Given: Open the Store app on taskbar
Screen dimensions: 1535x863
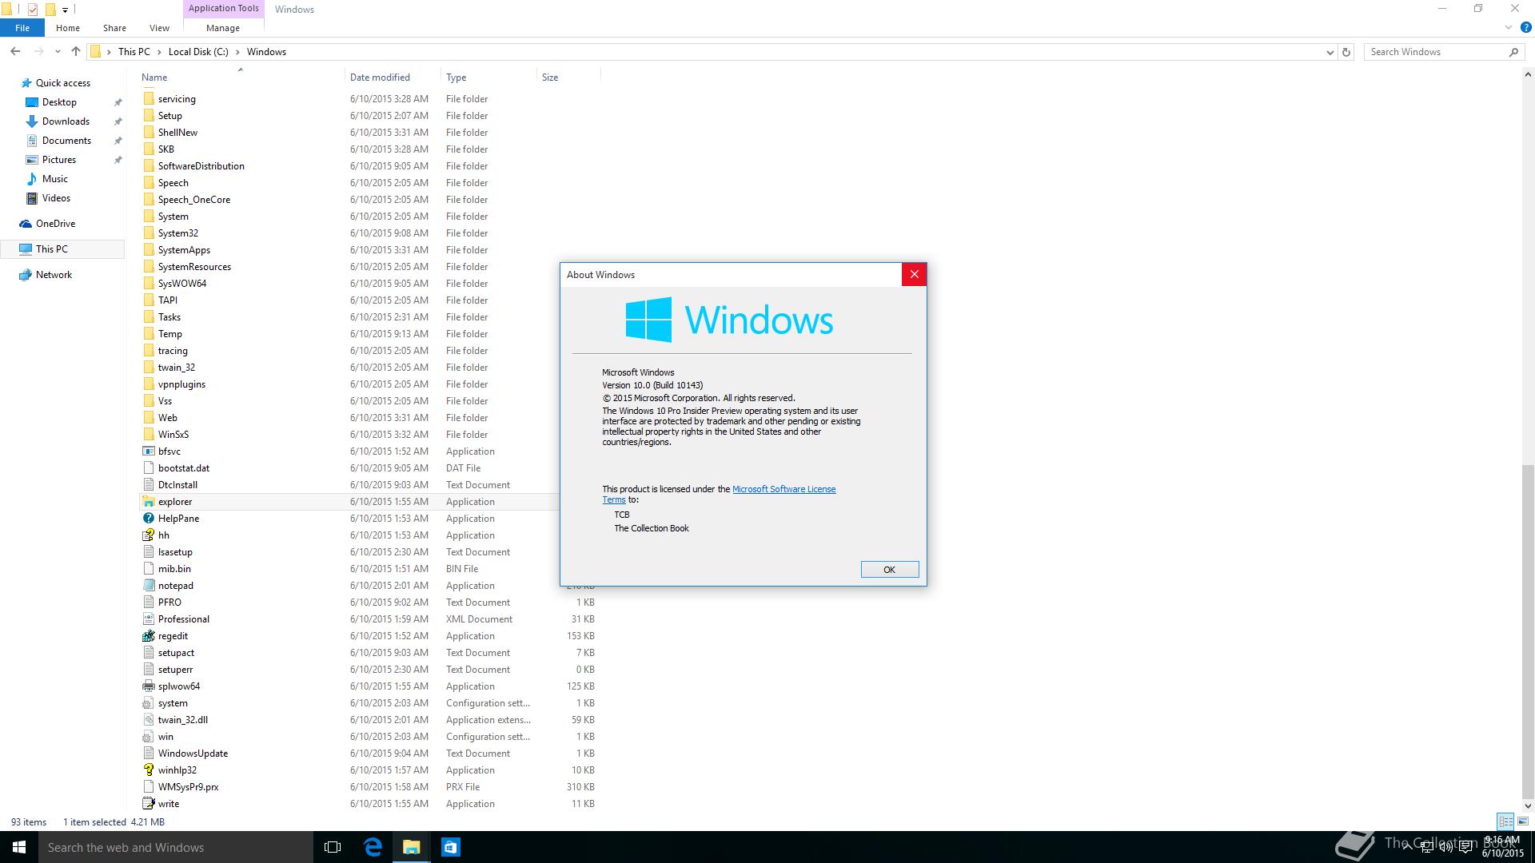Looking at the screenshot, I should [x=450, y=847].
